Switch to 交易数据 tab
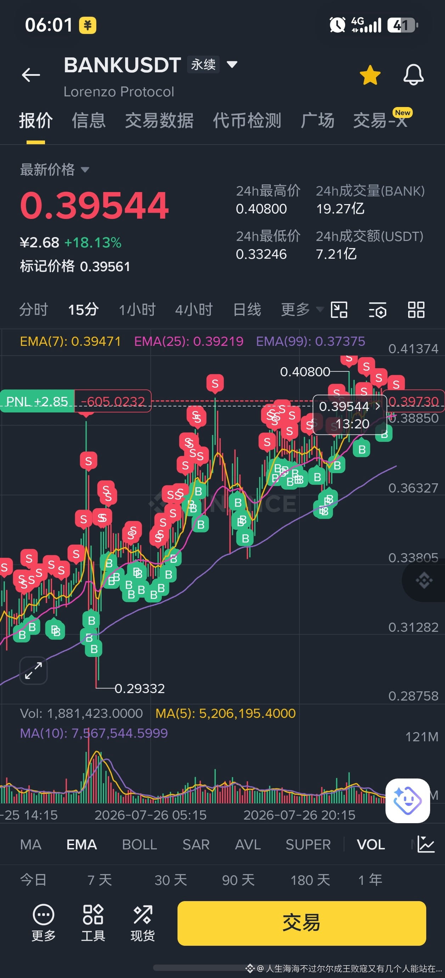Viewport: 445px width, 978px height. point(159,121)
